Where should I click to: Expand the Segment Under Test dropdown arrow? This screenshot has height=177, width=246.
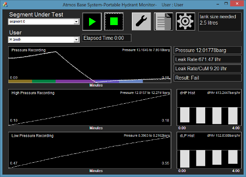pos(76,22)
